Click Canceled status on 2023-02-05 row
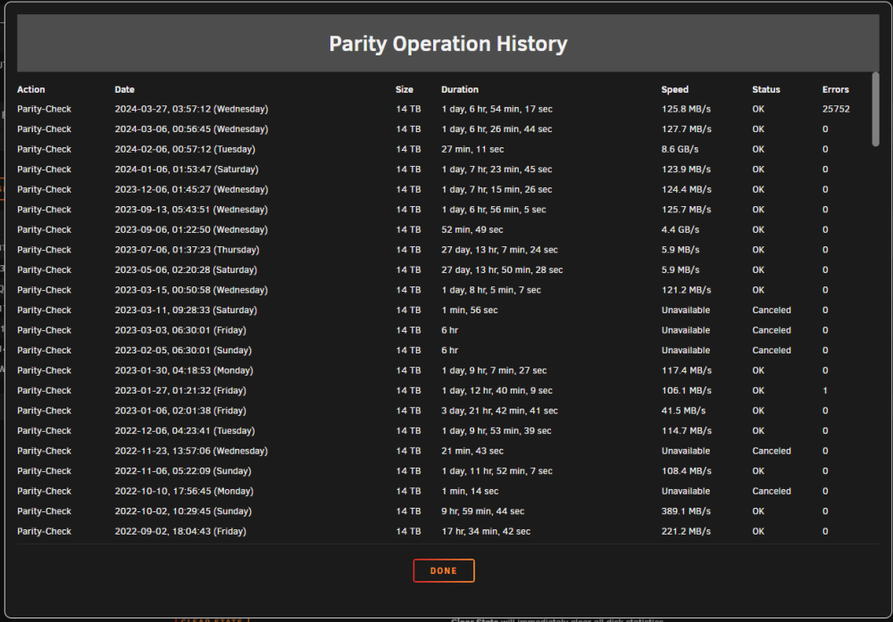The width and height of the screenshot is (893, 622). pos(772,350)
